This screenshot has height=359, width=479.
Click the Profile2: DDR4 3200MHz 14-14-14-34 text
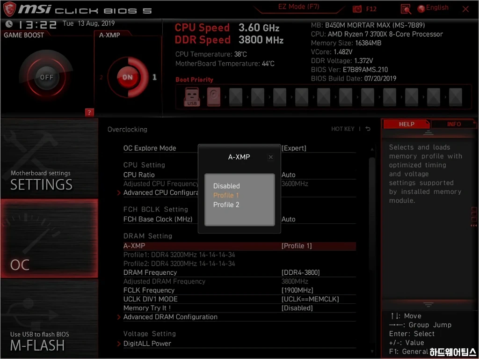[179, 264]
